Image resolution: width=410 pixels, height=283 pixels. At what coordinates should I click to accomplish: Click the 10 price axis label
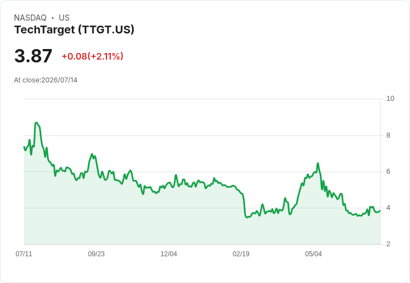click(390, 99)
